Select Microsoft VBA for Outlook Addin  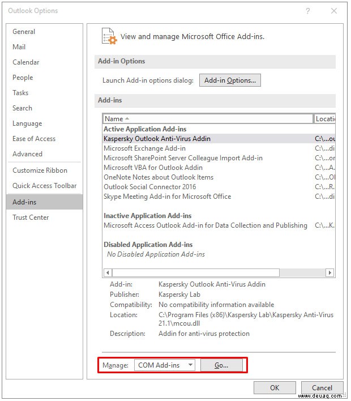click(x=219, y=168)
